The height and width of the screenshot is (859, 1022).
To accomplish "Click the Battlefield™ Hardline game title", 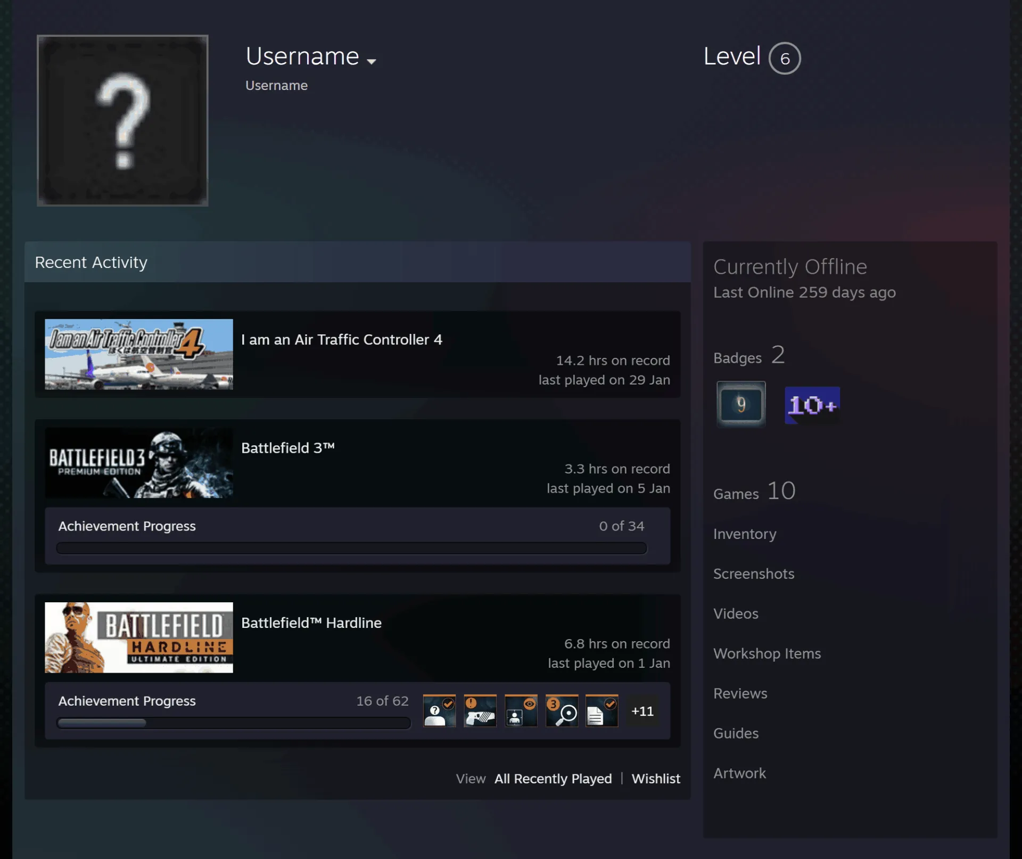I will click(x=311, y=623).
